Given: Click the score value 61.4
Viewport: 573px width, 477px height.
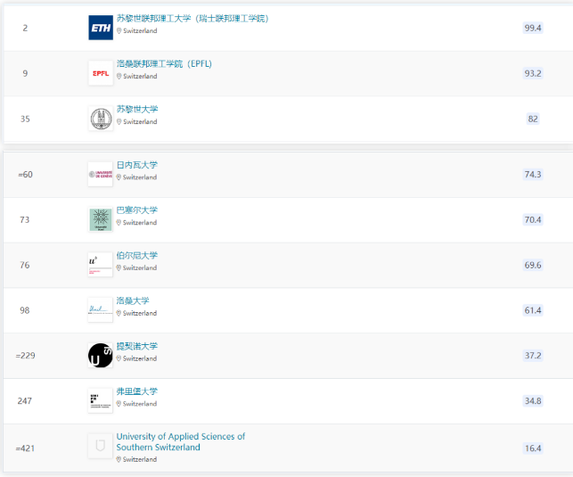Looking at the screenshot, I should [533, 310].
